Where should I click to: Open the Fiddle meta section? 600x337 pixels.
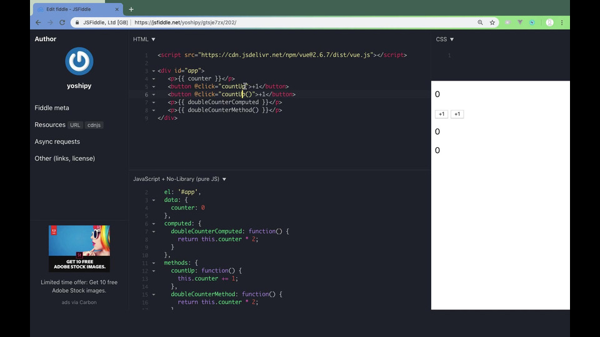(52, 108)
